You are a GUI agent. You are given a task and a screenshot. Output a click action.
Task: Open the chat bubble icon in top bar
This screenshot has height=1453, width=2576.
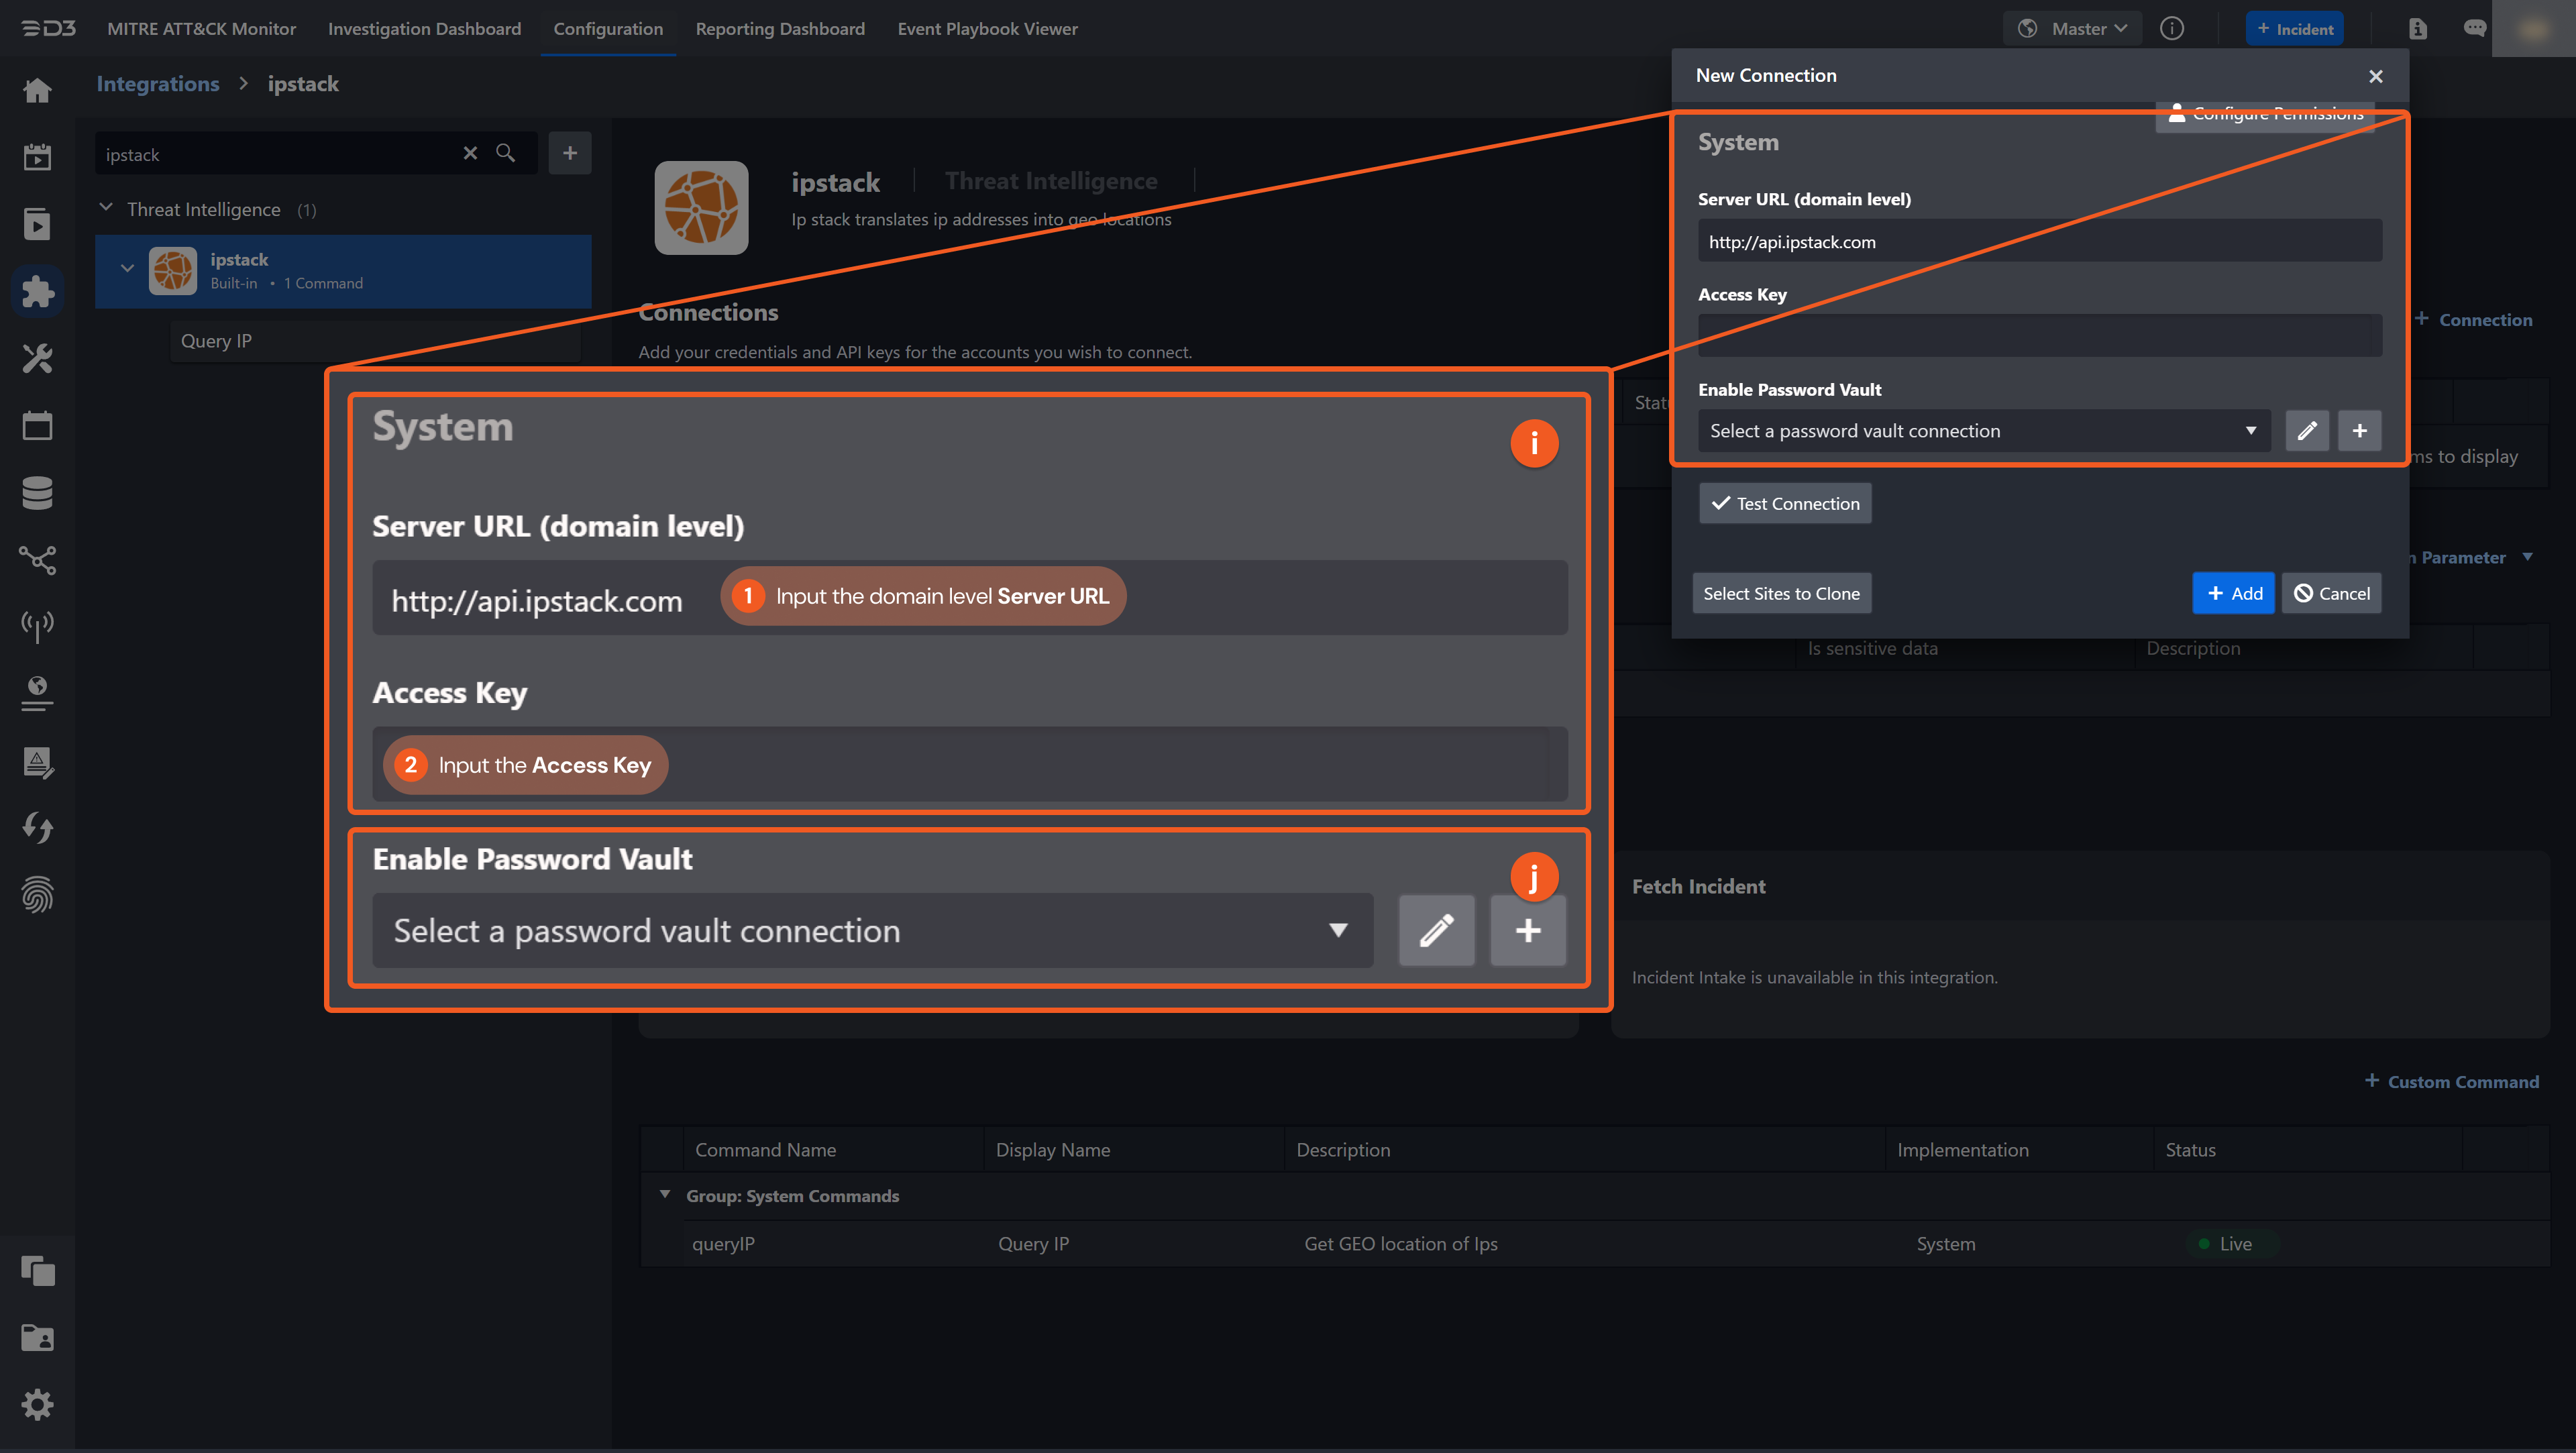2476,28
